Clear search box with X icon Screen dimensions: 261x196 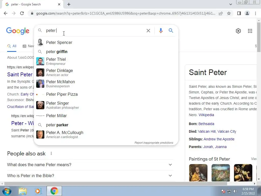[x=148, y=31]
